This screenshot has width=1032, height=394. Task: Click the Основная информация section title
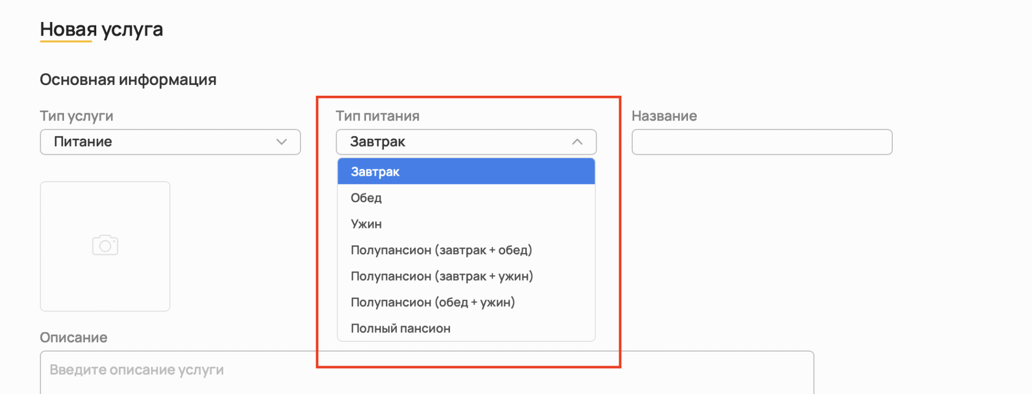click(128, 80)
